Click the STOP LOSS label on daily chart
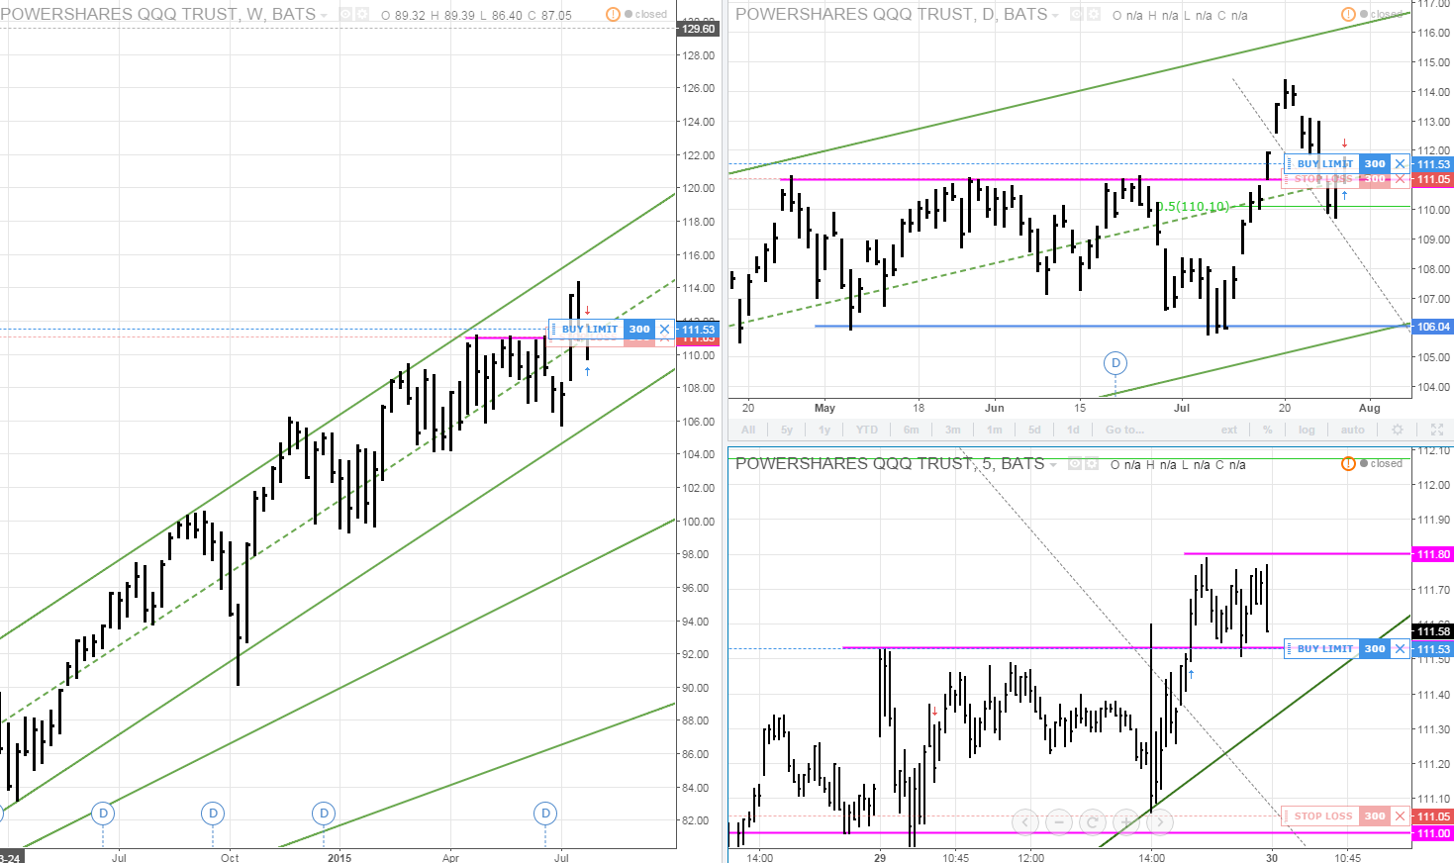This screenshot has height=863, width=1454. pyautogui.click(x=1323, y=179)
